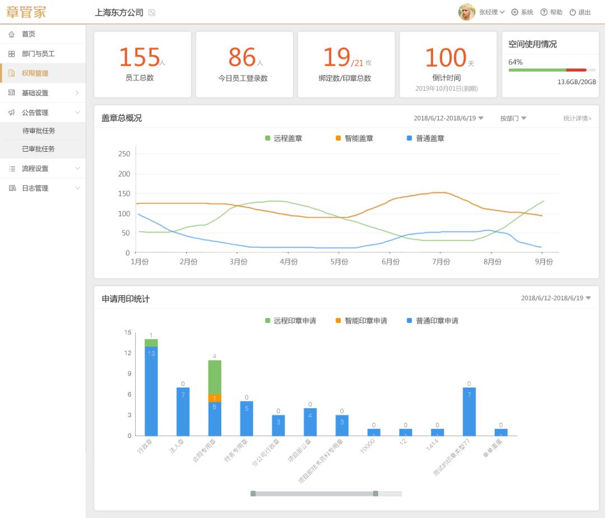Click the 章管家 logo

pyautogui.click(x=26, y=12)
